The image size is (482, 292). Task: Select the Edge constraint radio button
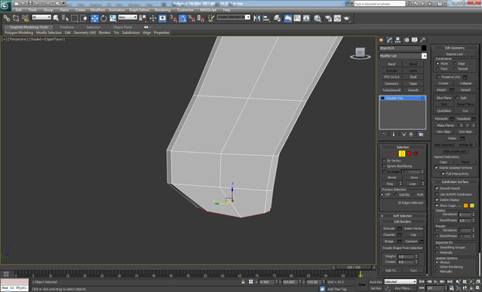coord(455,63)
